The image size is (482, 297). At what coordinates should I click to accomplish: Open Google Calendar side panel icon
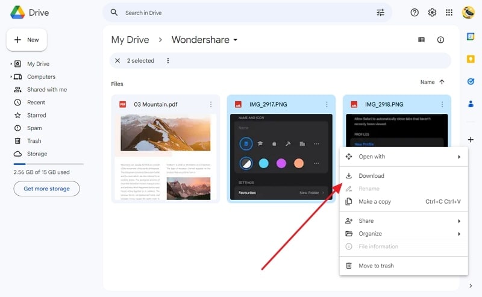[x=471, y=36]
